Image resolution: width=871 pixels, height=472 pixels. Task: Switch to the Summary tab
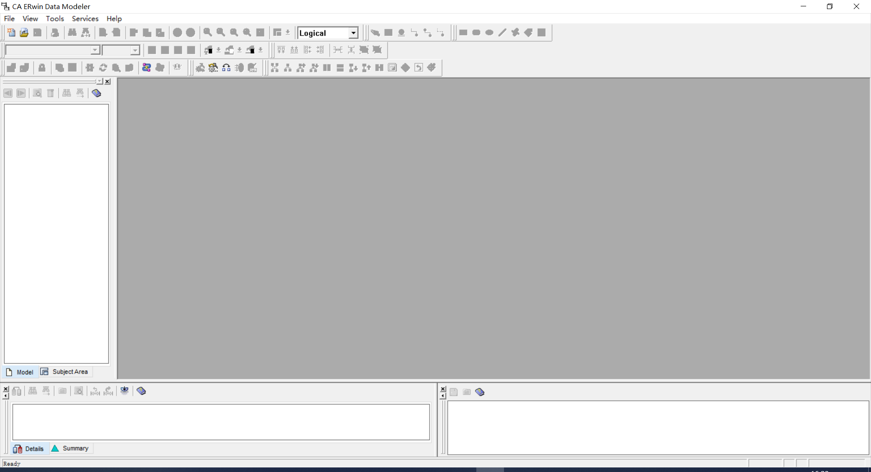[x=71, y=448]
